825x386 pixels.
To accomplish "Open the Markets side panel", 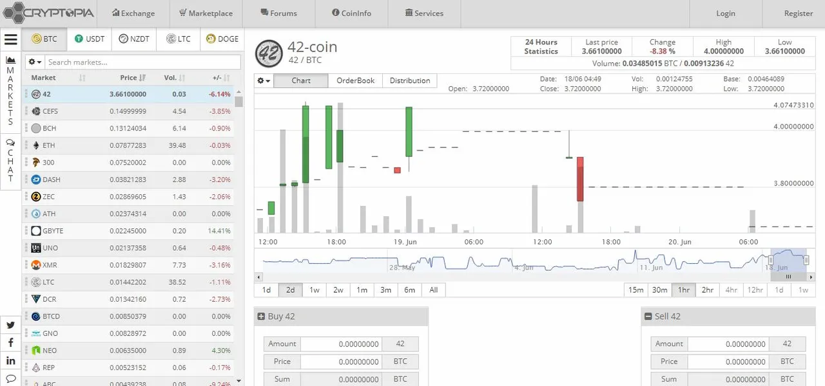I will pyautogui.click(x=11, y=91).
